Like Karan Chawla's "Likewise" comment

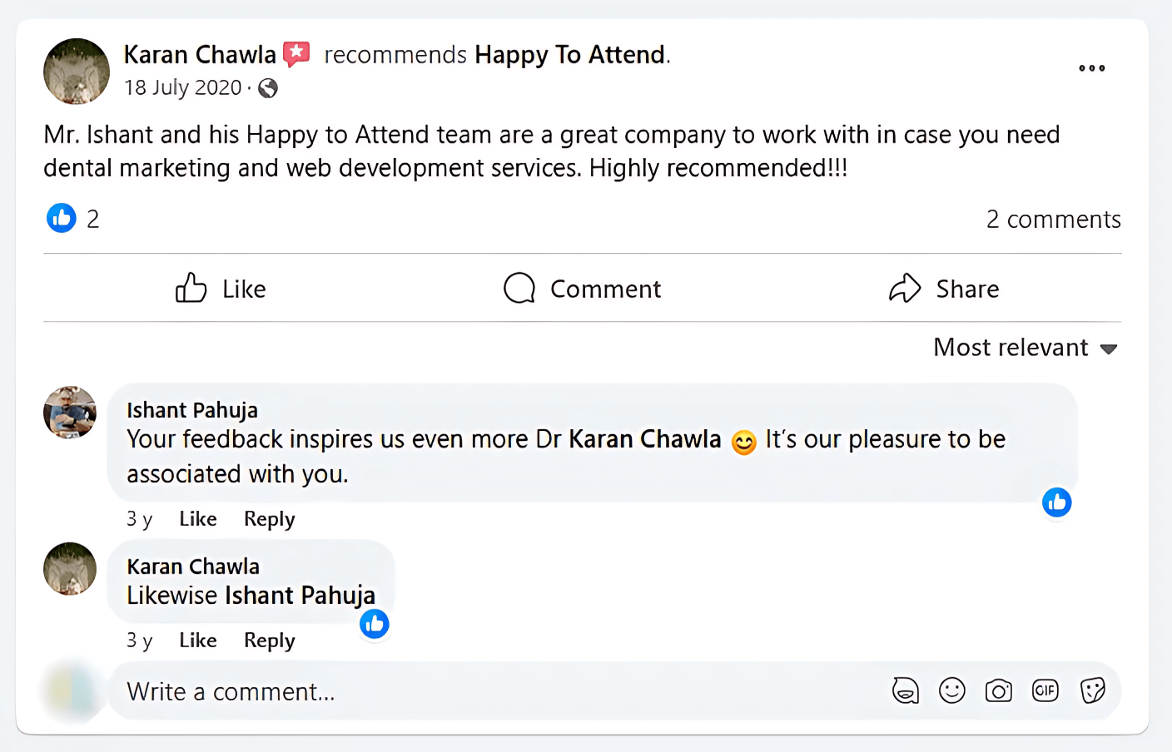[x=198, y=641]
